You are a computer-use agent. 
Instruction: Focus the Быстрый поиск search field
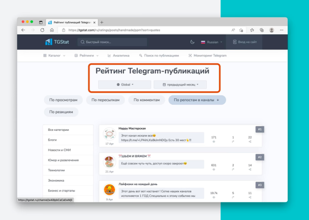(112, 42)
